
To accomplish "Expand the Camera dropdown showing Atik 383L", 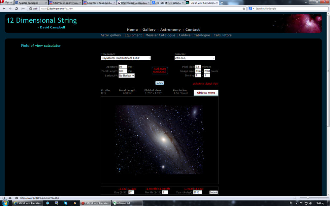I will pyautogui.click(x=194, y=58).
